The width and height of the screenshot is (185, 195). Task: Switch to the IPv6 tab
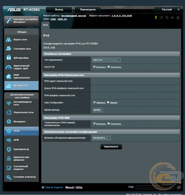[x=45, y=25]
